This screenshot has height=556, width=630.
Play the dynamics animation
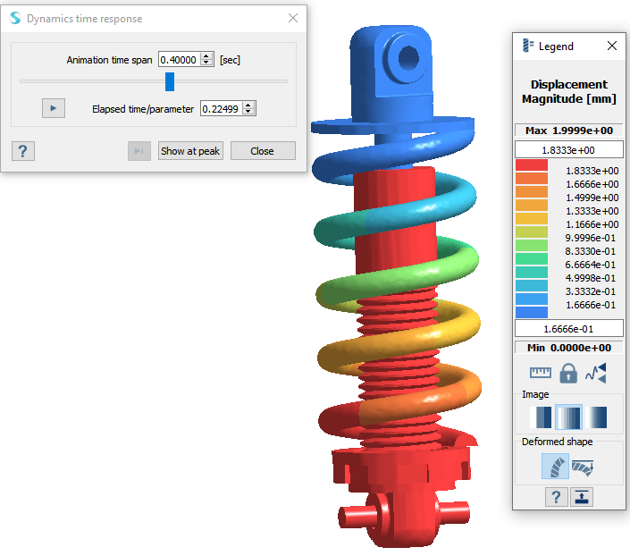tap(54, 108)
